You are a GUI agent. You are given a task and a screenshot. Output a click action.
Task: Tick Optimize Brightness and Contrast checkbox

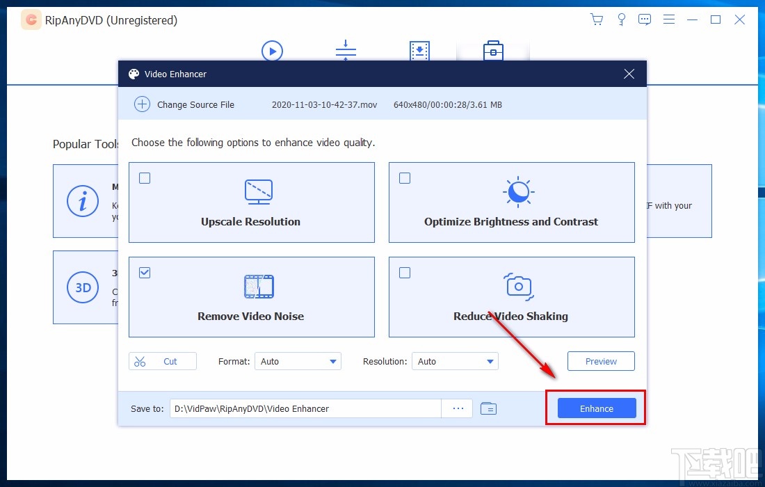pos(405,178)
